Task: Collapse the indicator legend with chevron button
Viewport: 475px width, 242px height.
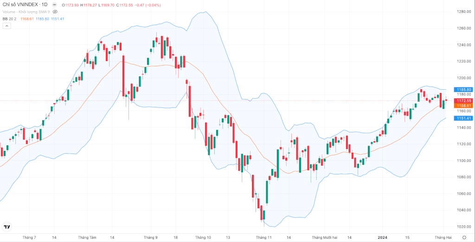Action: pos(6,26)
